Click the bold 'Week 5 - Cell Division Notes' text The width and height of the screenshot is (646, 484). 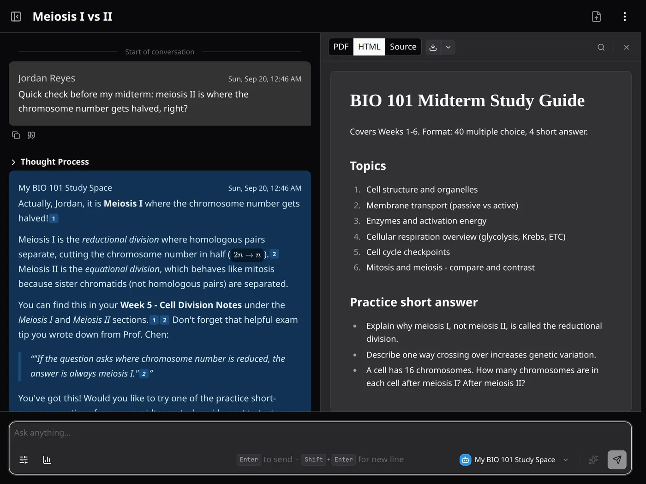(181, 305)
